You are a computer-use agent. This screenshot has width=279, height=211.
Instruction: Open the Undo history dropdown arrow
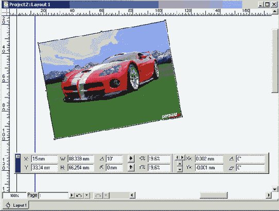pos(87,196)
